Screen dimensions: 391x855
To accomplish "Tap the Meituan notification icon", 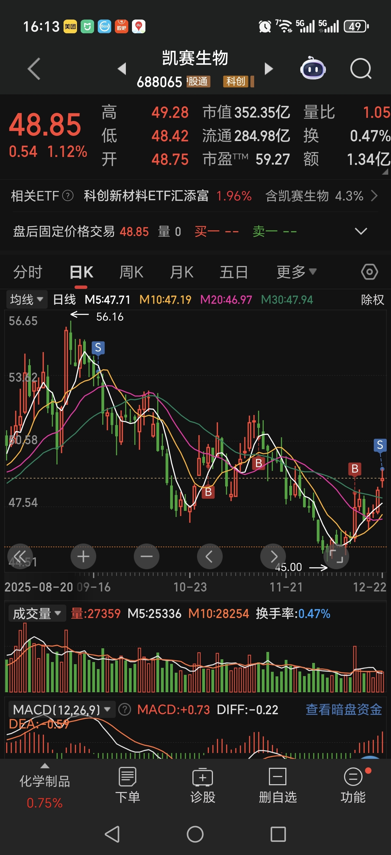I will (x=70, y=27).
